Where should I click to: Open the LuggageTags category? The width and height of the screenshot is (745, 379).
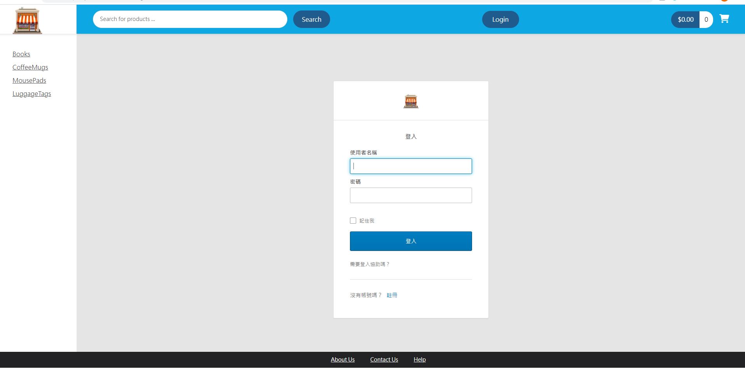pos(32,94)
